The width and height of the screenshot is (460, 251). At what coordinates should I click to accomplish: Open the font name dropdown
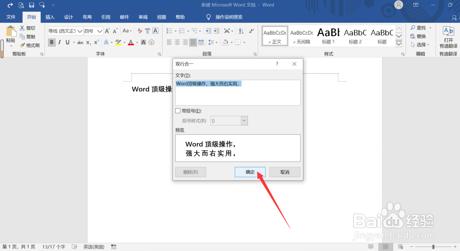pyautogui.click(x=80, y=31)
